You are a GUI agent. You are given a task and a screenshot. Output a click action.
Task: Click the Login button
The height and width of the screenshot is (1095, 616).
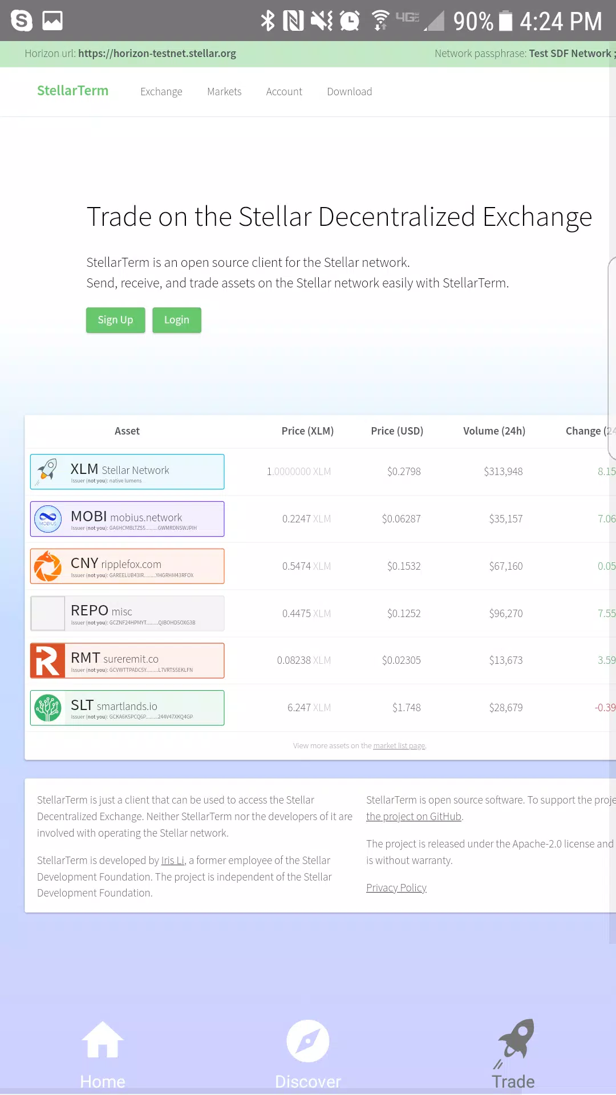pos(177,320)
